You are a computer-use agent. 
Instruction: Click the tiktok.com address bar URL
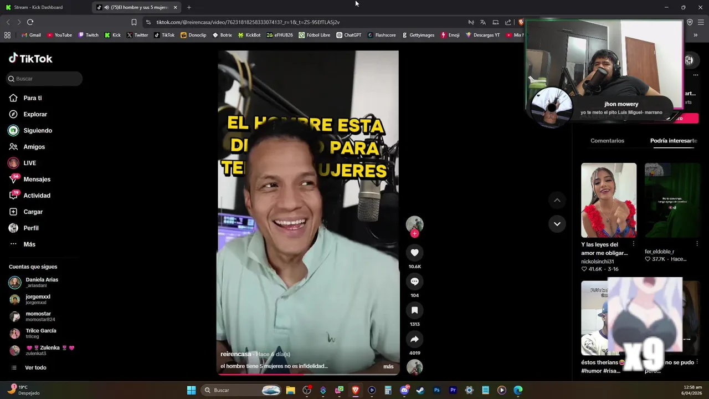click(248, 22)
